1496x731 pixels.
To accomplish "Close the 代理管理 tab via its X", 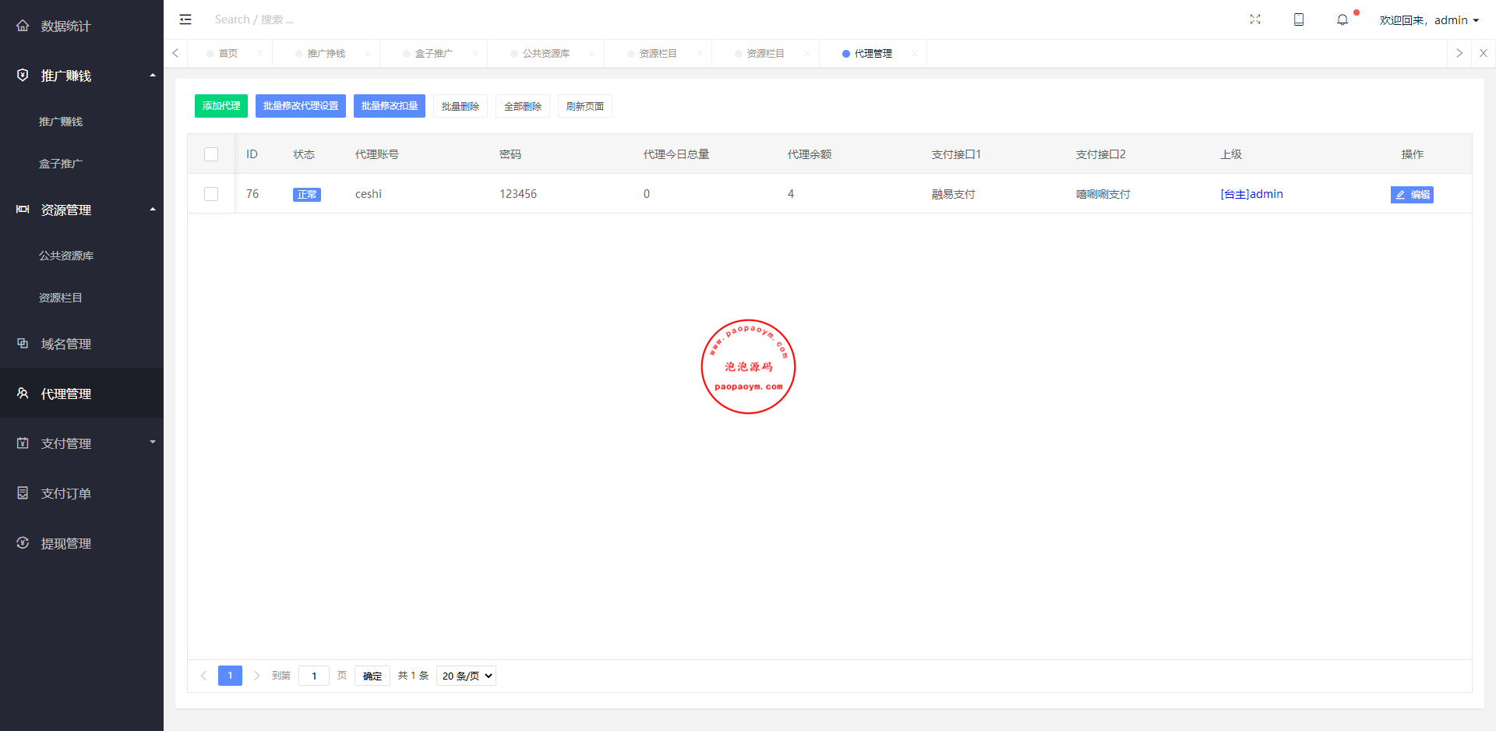I will [x=914, y=53].
